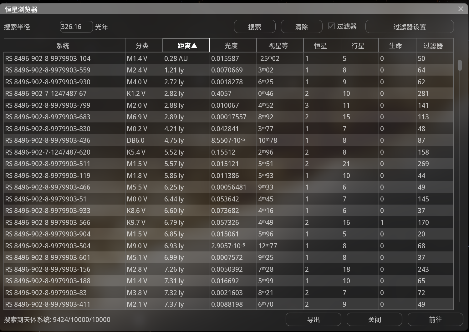Close the 恒星浏览器 window
469x332 pixels.
[x=461, y=9]
